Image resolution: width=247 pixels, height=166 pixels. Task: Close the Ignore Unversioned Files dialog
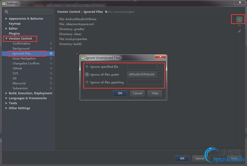click(160, 57)
